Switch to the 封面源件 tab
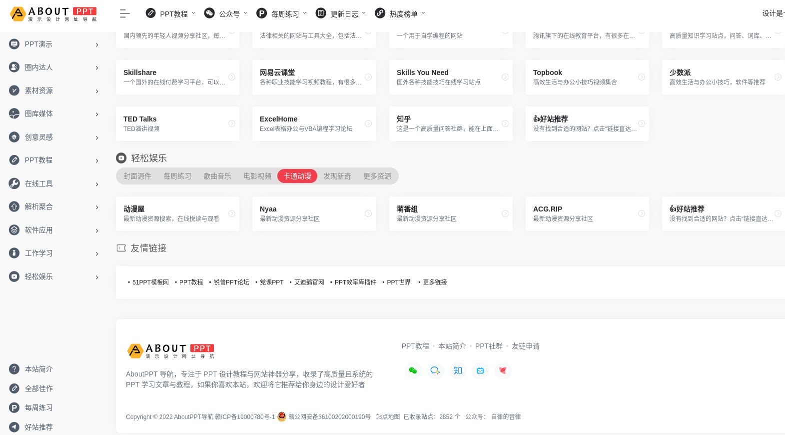The width and height of the screenshot is (785, 435). (x=137, y=176)
